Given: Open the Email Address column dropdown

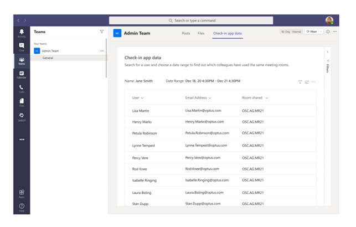Looking at the screenshot, I should click(x=209, y=98).
